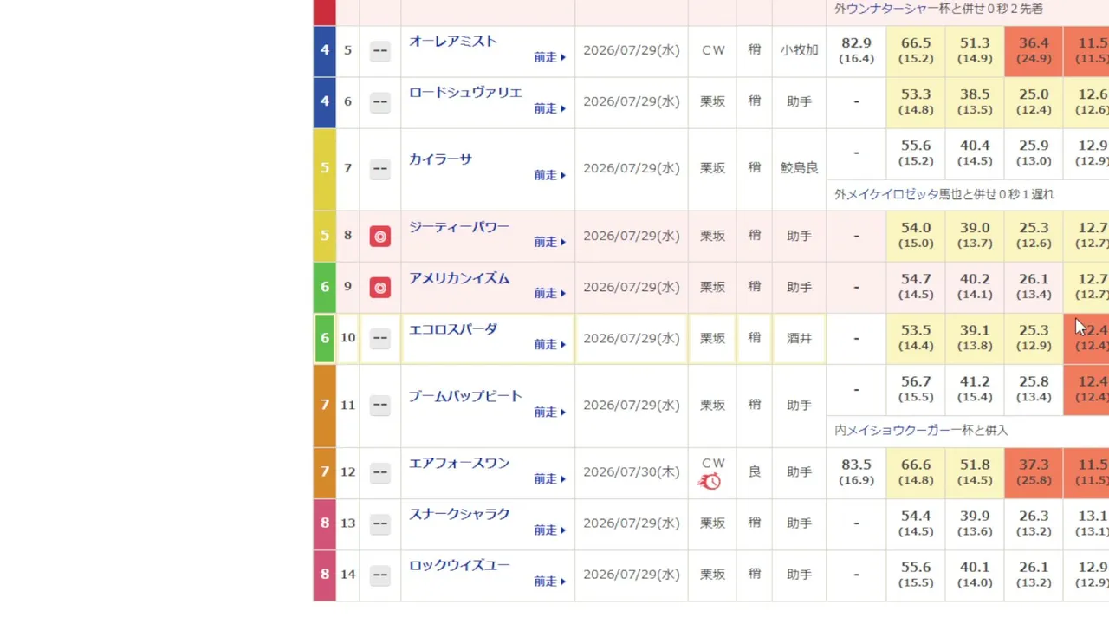Viewport: 1109px width, 624px height.
Task: Click the red mark icon for アメリカンイズム
Action: pos(379,287)
